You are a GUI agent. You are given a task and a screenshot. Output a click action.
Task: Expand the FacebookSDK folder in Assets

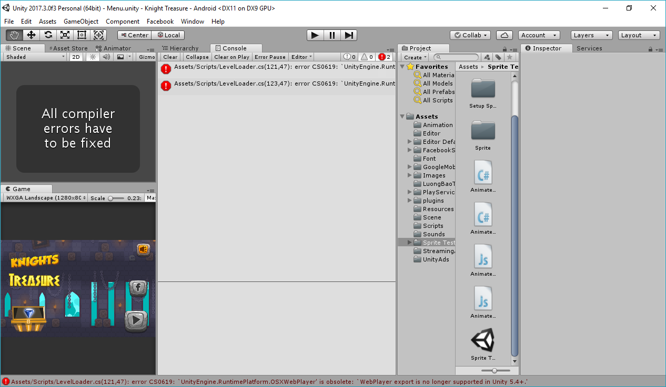click(410, 150)
